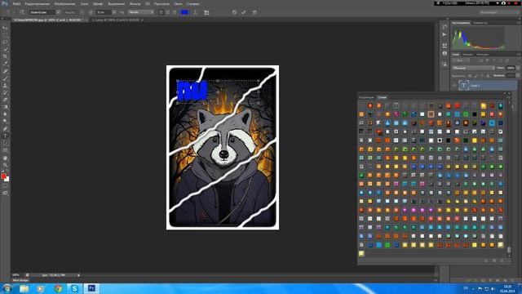
Task: Switch to the second document tab
Action: [x=117, y=20]
